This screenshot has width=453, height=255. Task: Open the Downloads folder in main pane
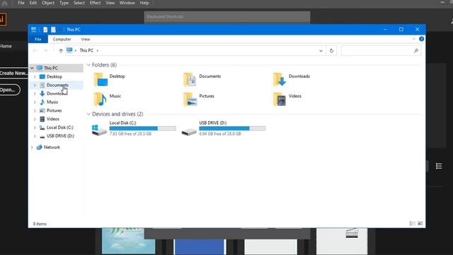click(291, 79)
